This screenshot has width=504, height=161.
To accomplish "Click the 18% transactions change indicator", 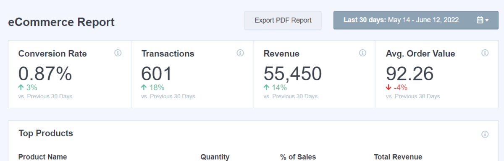I will coord(152,88).
